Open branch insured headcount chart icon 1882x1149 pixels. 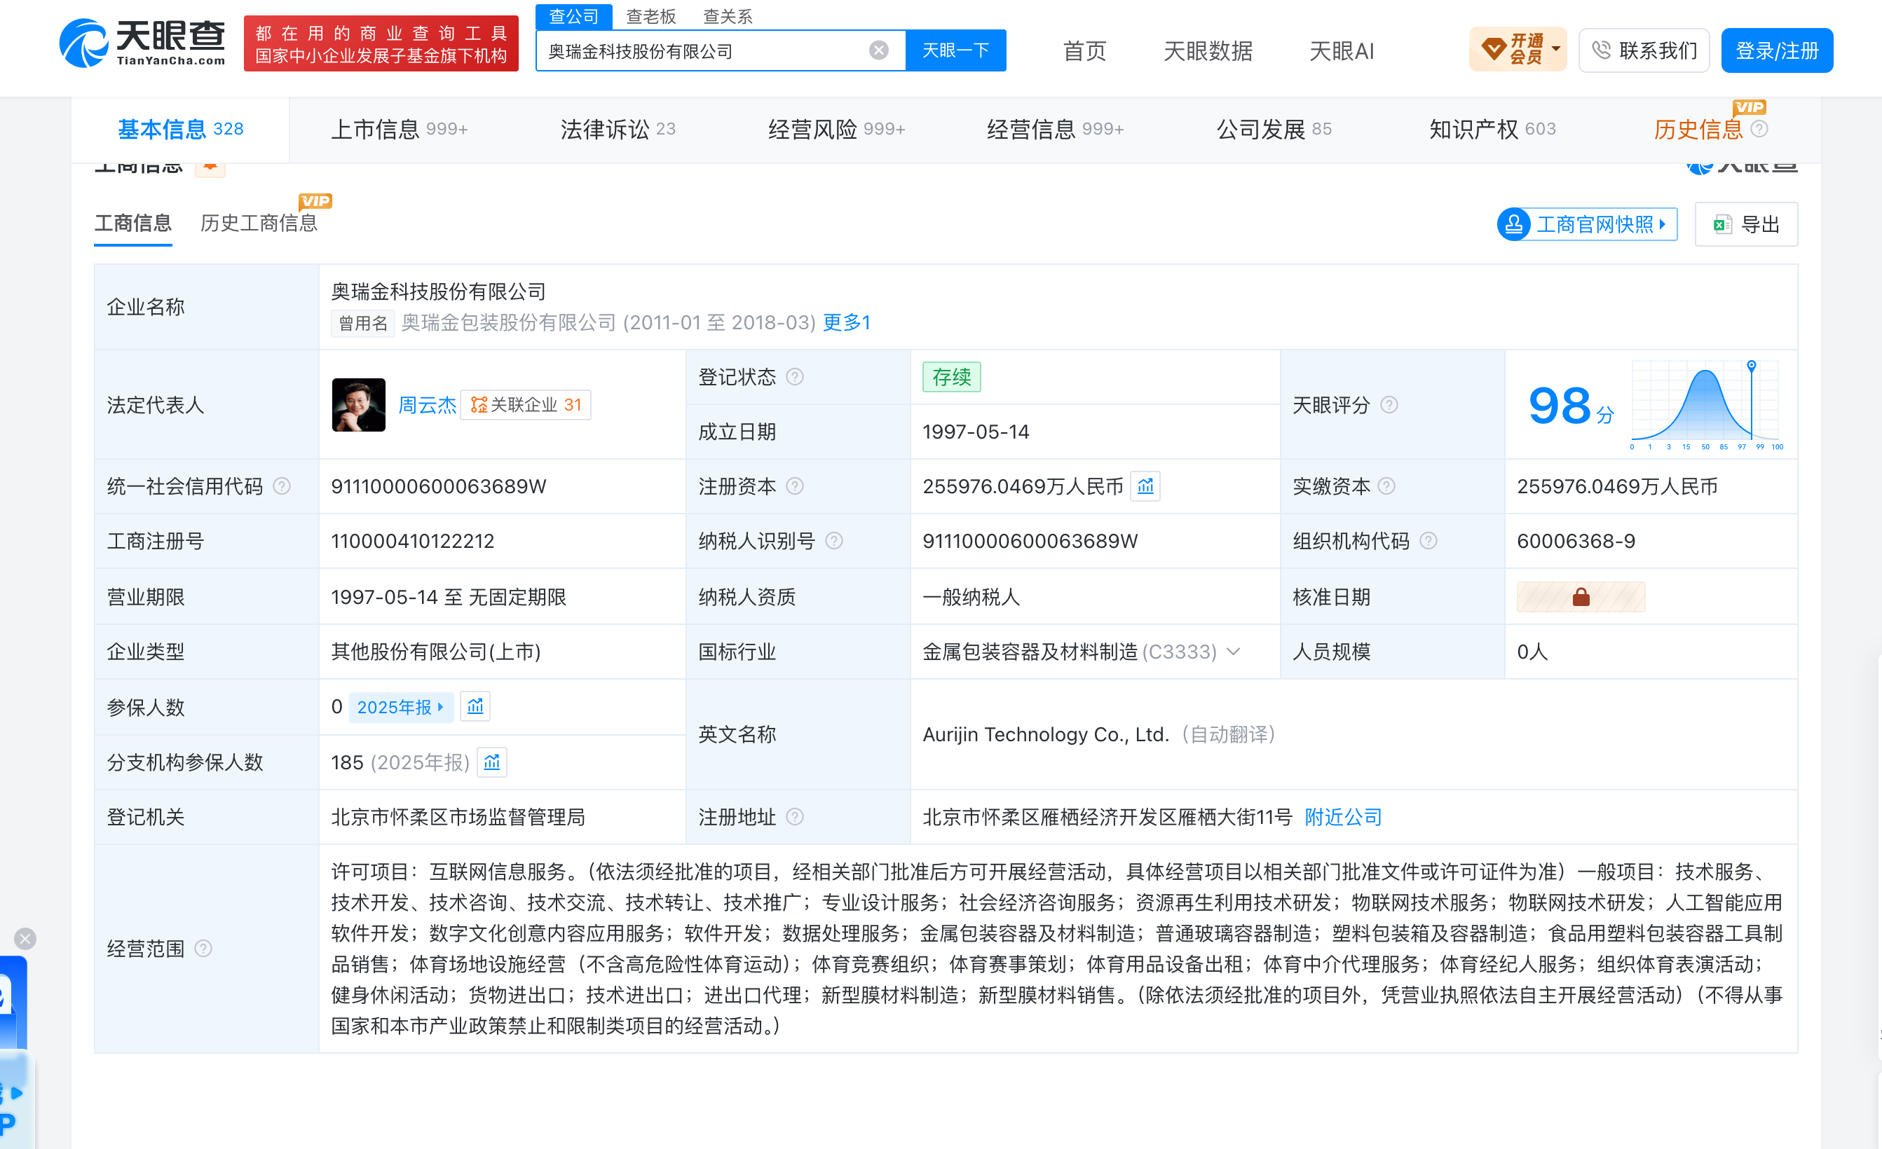[492, 762]
